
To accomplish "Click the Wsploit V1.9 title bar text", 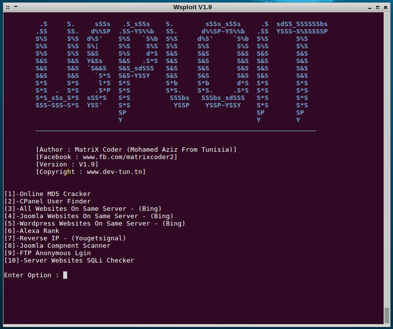I will pyautogui.click(x=193, y=7).
